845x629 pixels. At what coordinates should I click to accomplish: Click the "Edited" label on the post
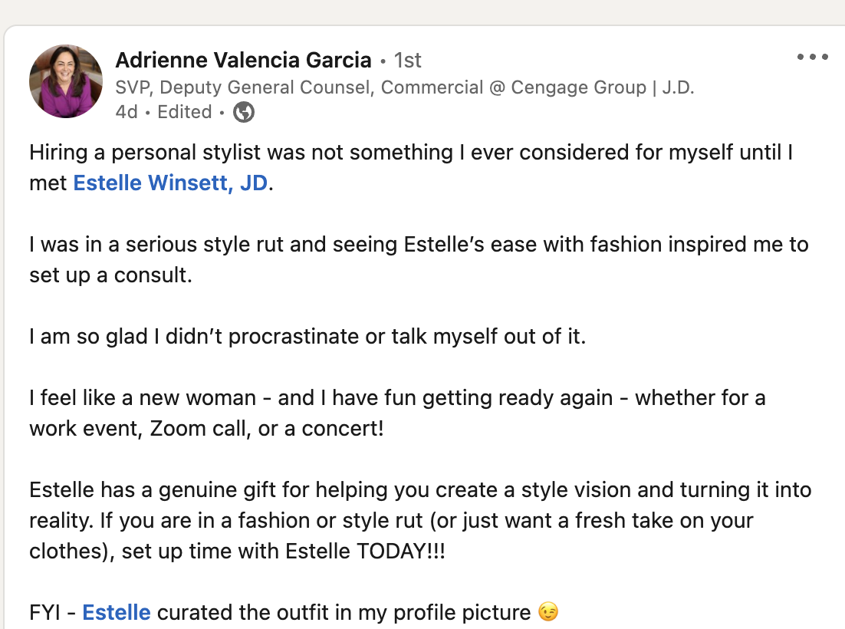click(184, 112)
